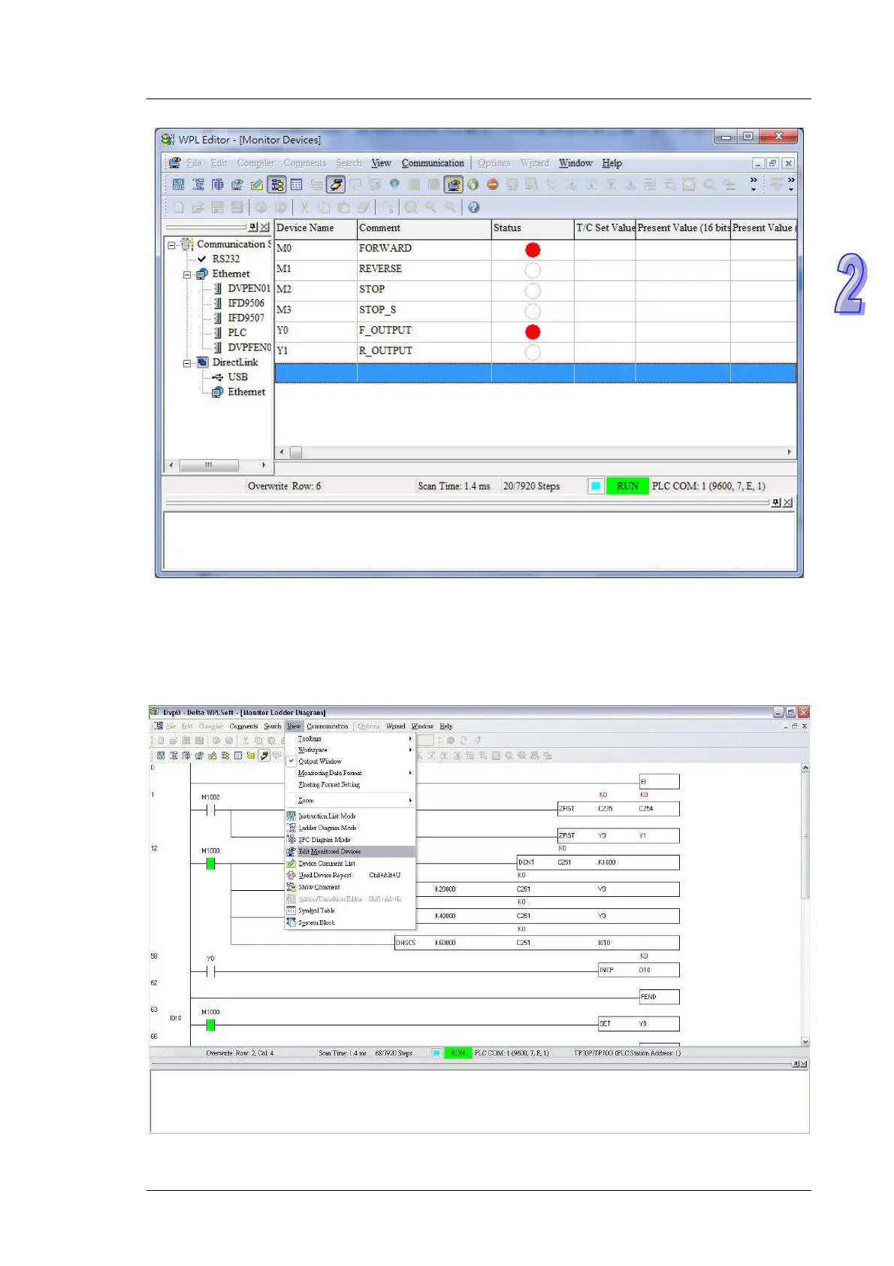Toggle the highlighted monitor-start icon in WPL Editor toolbar

click(454, 184)
